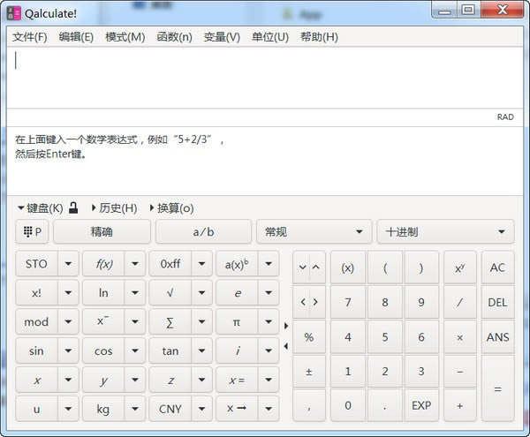Click the (x) smart parentheses button
530x437 pixels.
point(347,267)
